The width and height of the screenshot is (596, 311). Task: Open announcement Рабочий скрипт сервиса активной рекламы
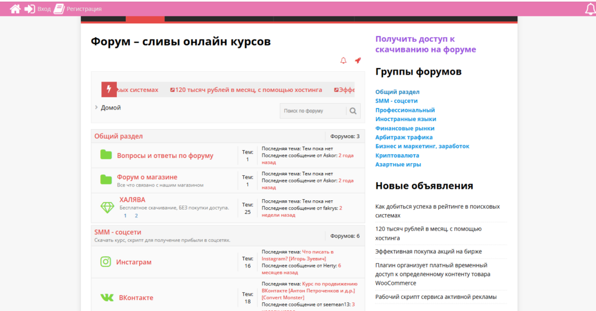pos(435,296)
